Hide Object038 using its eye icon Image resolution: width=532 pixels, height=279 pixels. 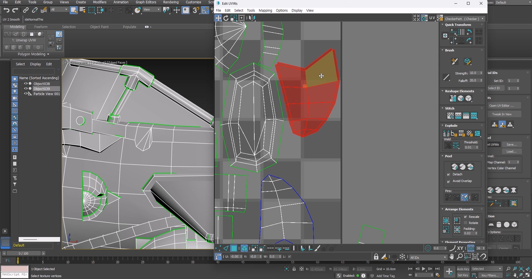26,84
